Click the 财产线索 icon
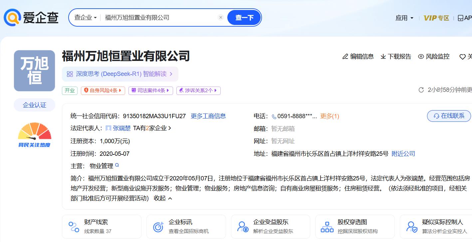Image resolution: width=472 pixels, height=242 pixels. click(x=74, y=227)
